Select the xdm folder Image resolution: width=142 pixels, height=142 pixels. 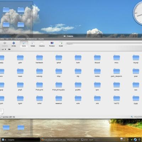point(78,100)
